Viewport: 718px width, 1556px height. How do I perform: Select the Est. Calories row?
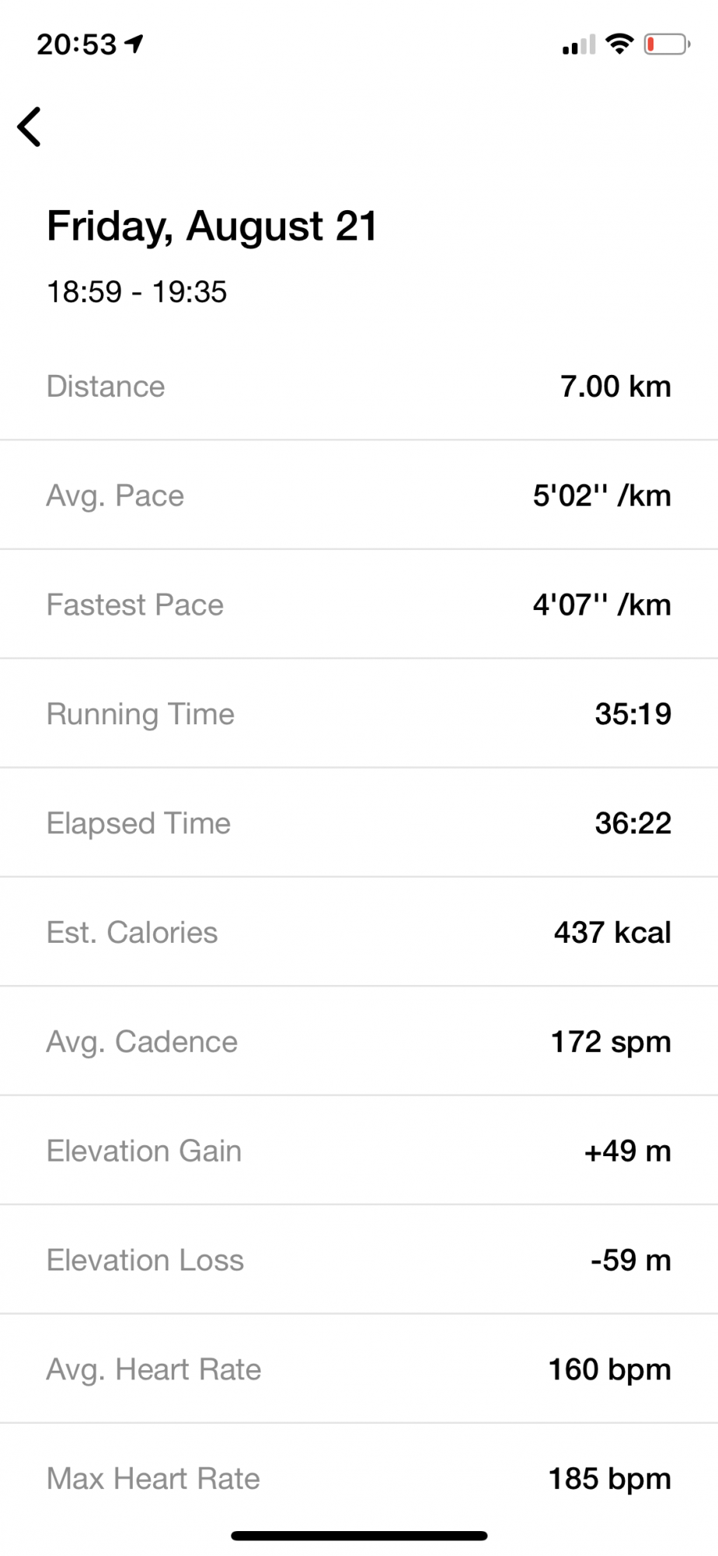coord(359,933)
